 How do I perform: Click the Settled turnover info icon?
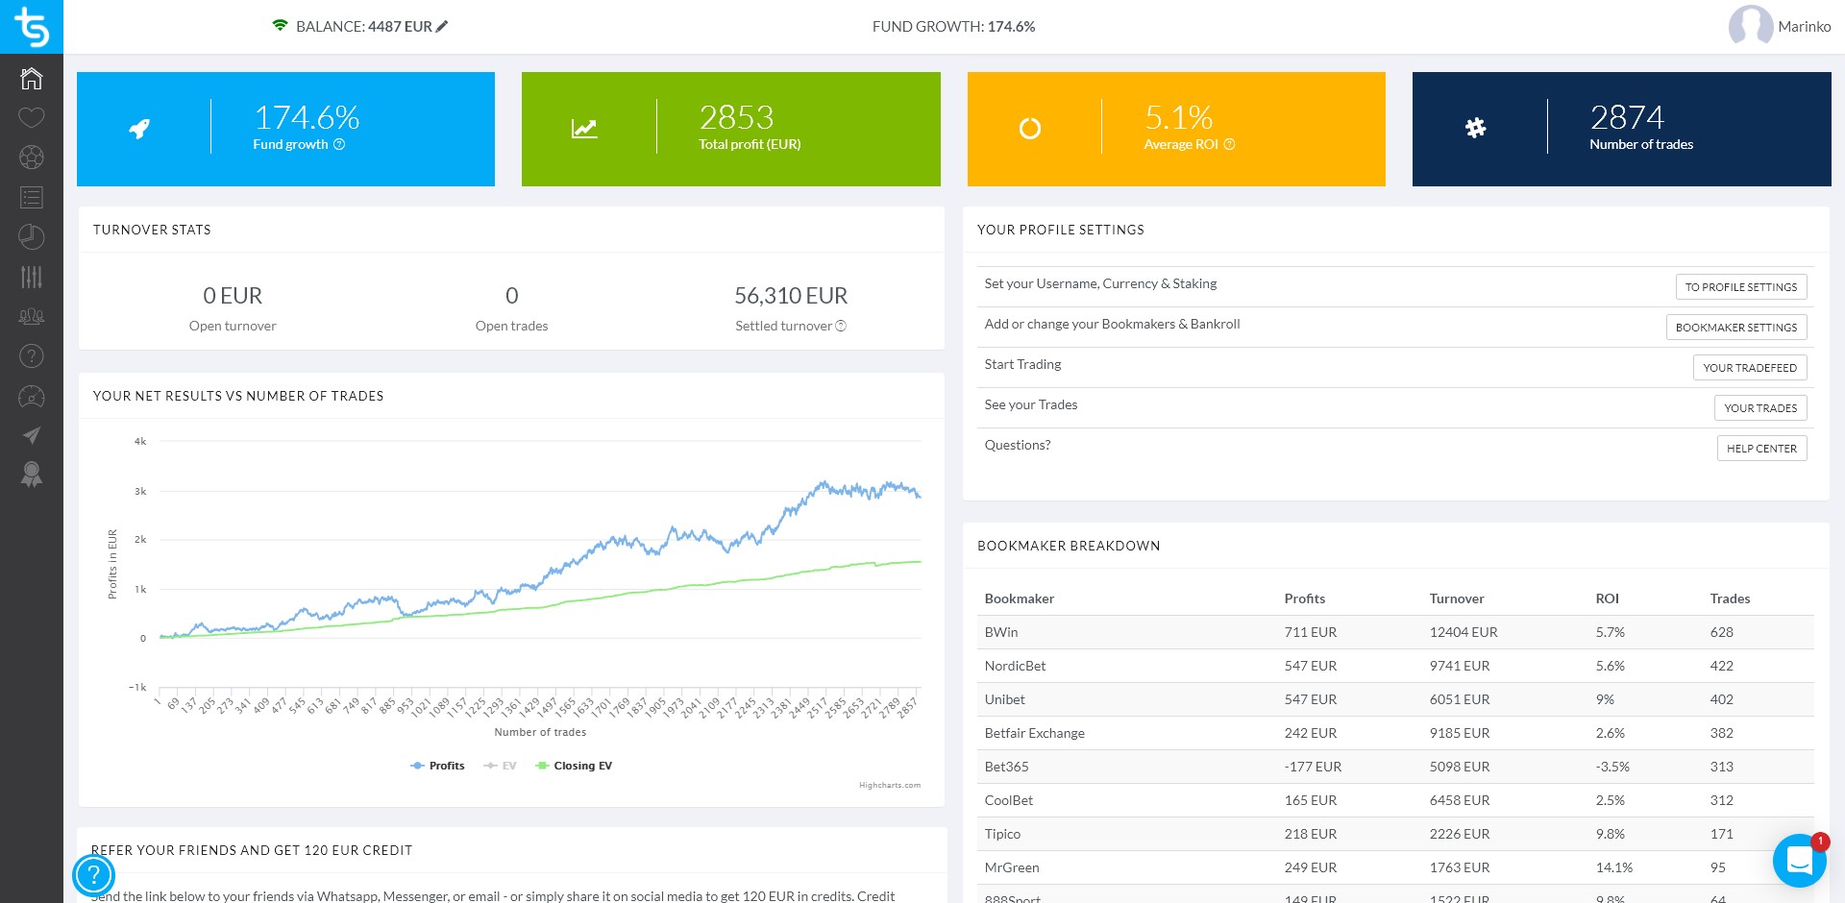pos(841,326)
